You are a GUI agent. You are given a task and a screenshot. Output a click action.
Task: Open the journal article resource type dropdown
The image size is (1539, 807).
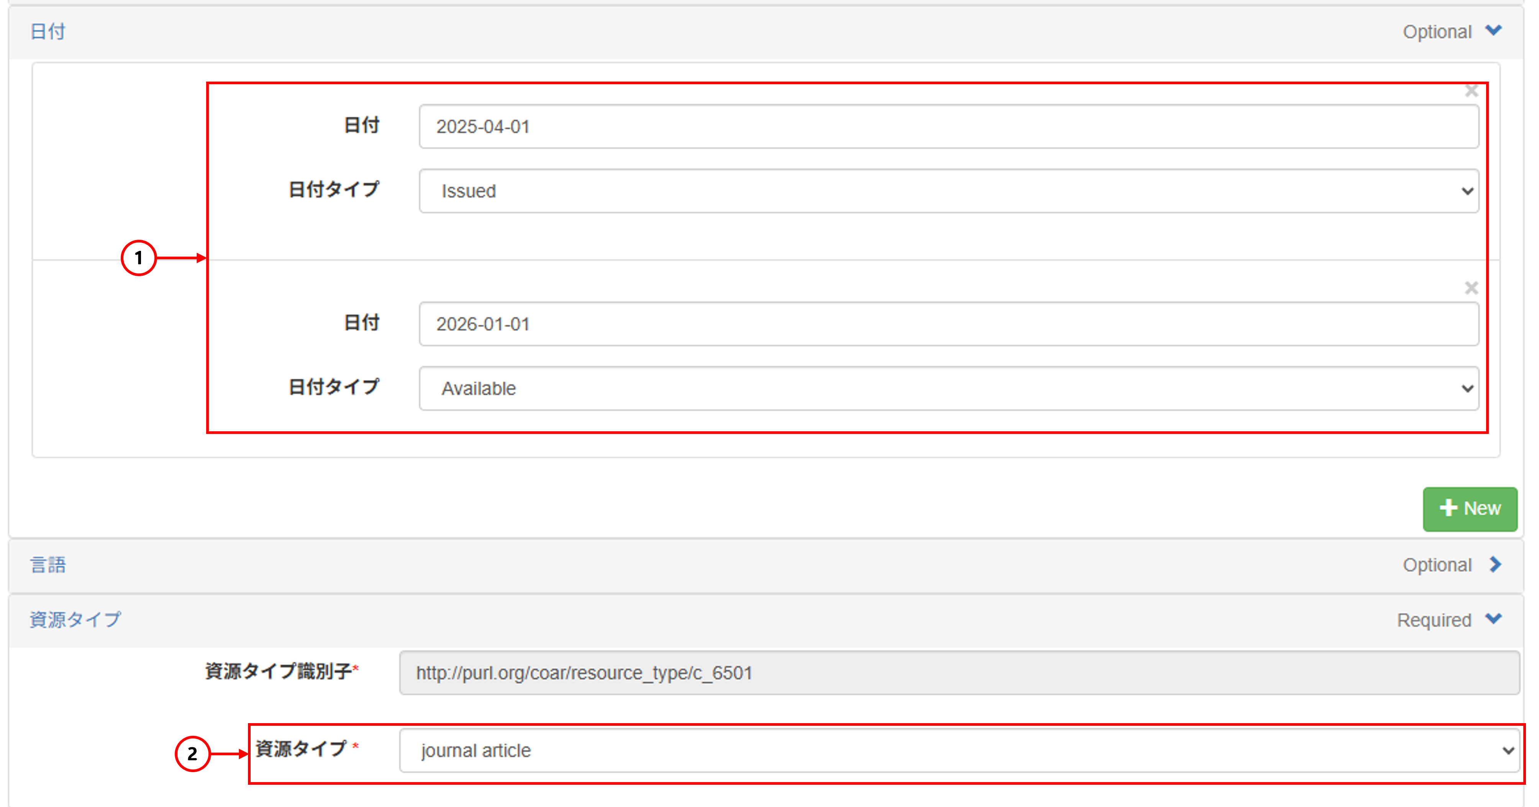[959, 750]
